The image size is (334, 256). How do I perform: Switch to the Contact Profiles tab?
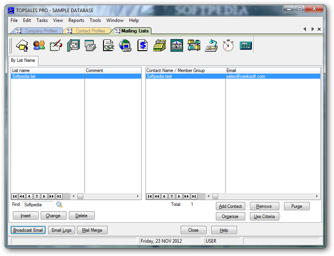tap(88, 31)
